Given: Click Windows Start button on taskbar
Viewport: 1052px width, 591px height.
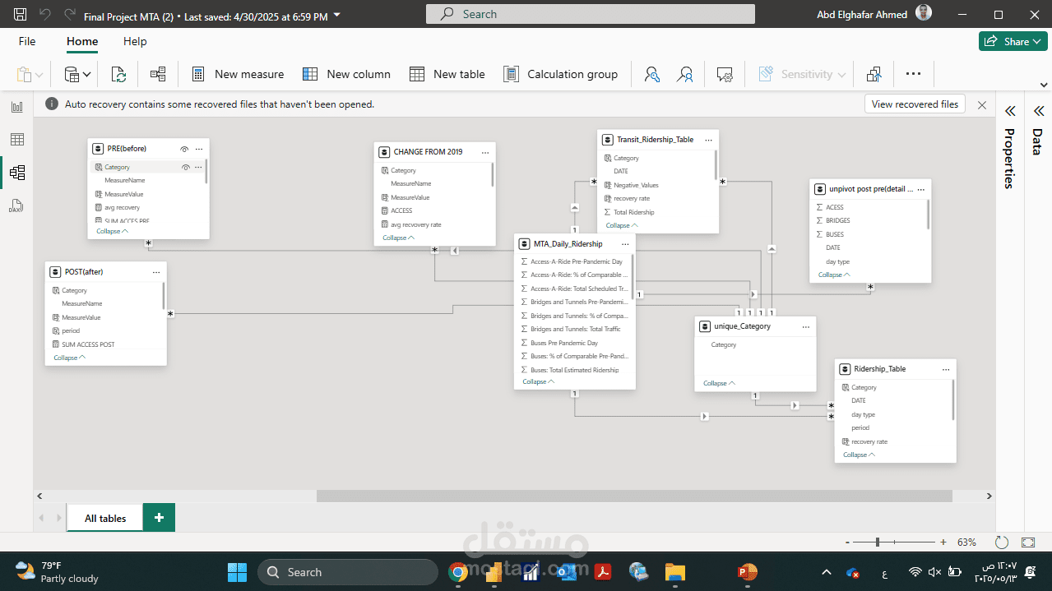Looking at the screenshot, I should coord(237,572).
